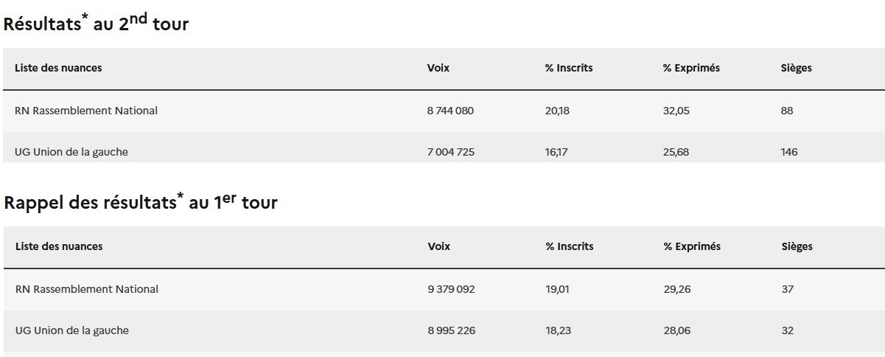
Task: Click the 28,06 percent exprimés value
Action: click(x=677, y=330)
